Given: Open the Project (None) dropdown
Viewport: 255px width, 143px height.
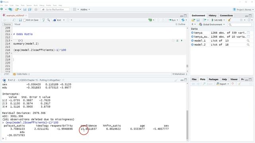Looking at the screenshot, I should point(243,10).
